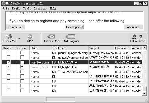Open the Tools menu
149x103 pixels.
tap(27, 8)
